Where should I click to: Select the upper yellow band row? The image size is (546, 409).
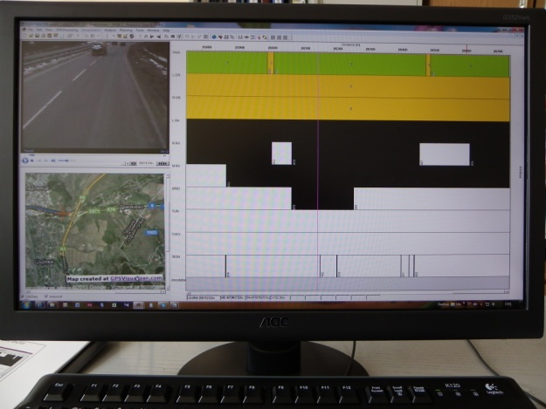click(349, 85)
